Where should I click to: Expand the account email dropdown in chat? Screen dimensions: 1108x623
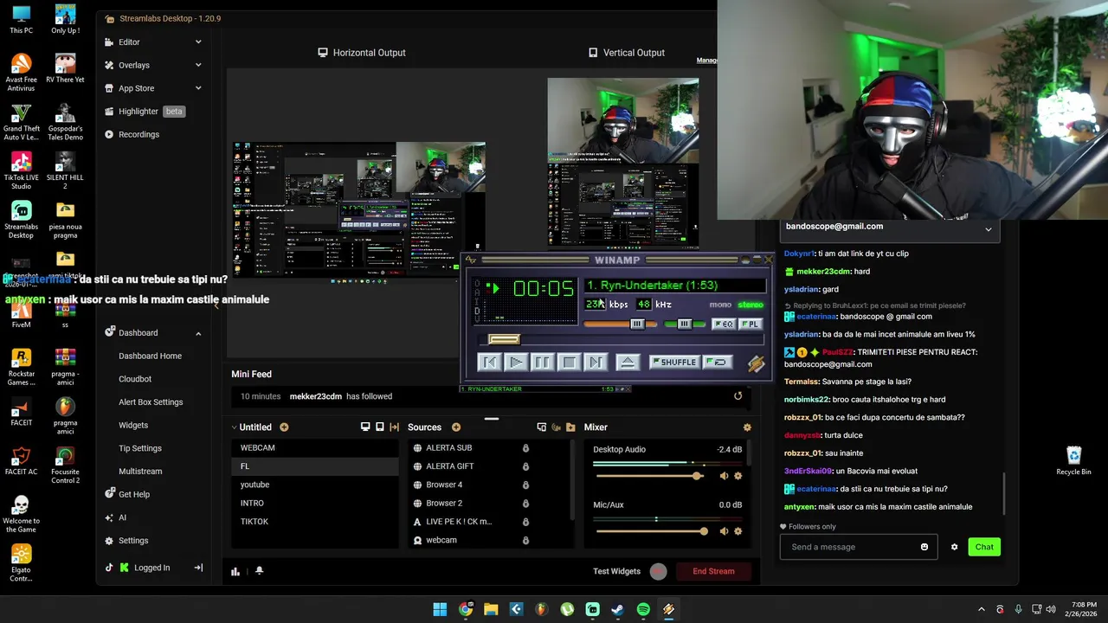[x=988, y=229]
